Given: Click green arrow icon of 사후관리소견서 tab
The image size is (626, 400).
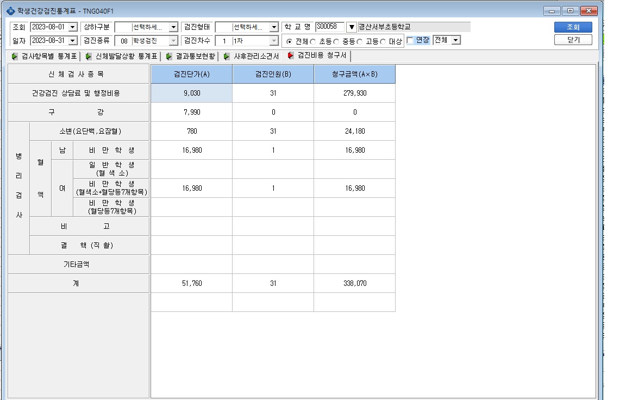Looking at the screenshot, I should [227, 57].
